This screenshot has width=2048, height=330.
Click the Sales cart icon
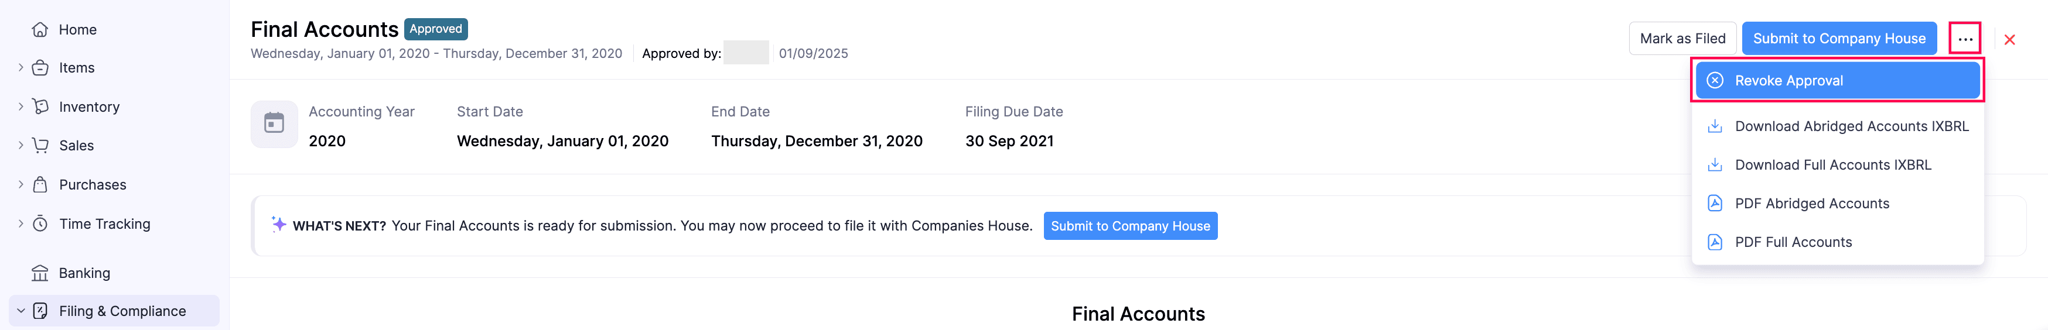pyautogui.click(x=40, y=145)
